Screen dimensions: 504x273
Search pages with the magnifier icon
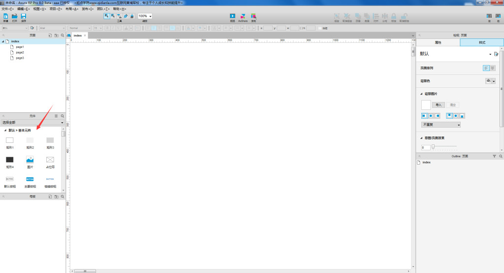[x=63, y=35]
